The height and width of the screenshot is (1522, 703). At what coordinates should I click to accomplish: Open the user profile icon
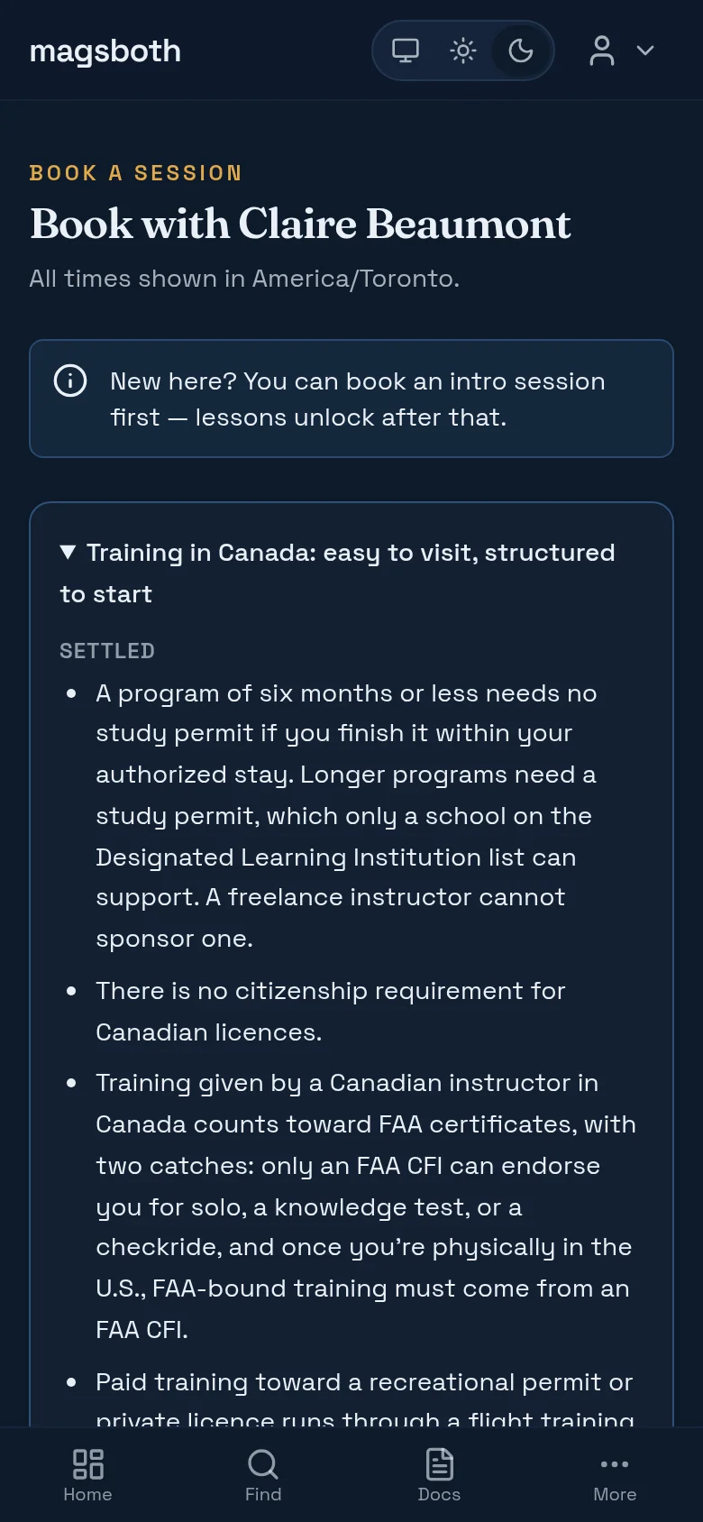tap(602, 50)
